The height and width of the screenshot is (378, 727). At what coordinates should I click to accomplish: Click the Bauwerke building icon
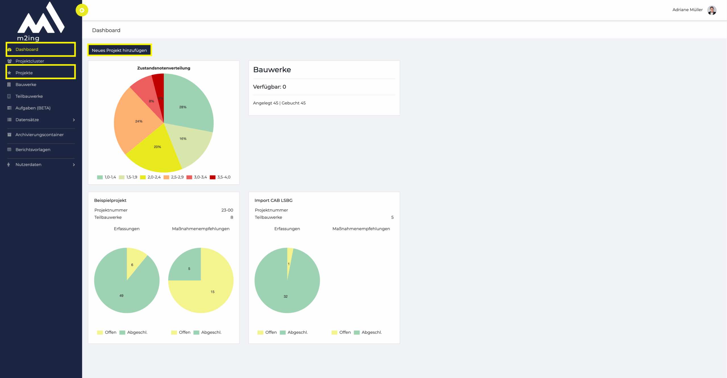pos(9,85)
